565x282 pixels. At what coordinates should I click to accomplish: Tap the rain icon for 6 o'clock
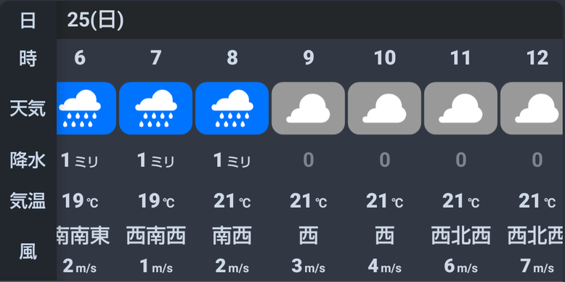coord(86,108)
